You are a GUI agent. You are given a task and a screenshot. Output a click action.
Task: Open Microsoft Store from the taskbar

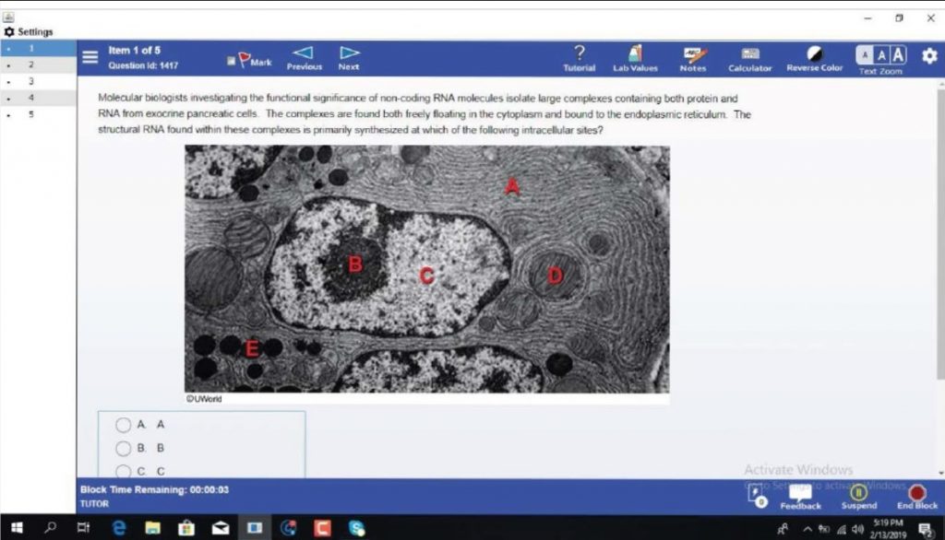coord(186,528)
